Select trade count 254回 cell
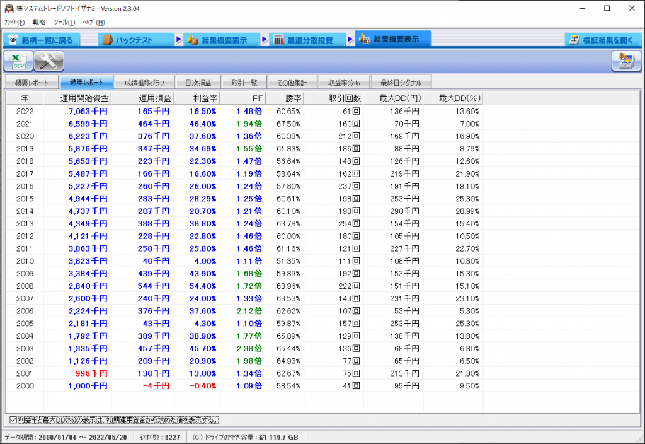Screen dimensions: 645x444 (334, 224)
